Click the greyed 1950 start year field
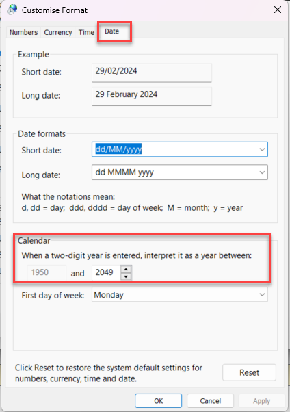 [x=47, y=272]
